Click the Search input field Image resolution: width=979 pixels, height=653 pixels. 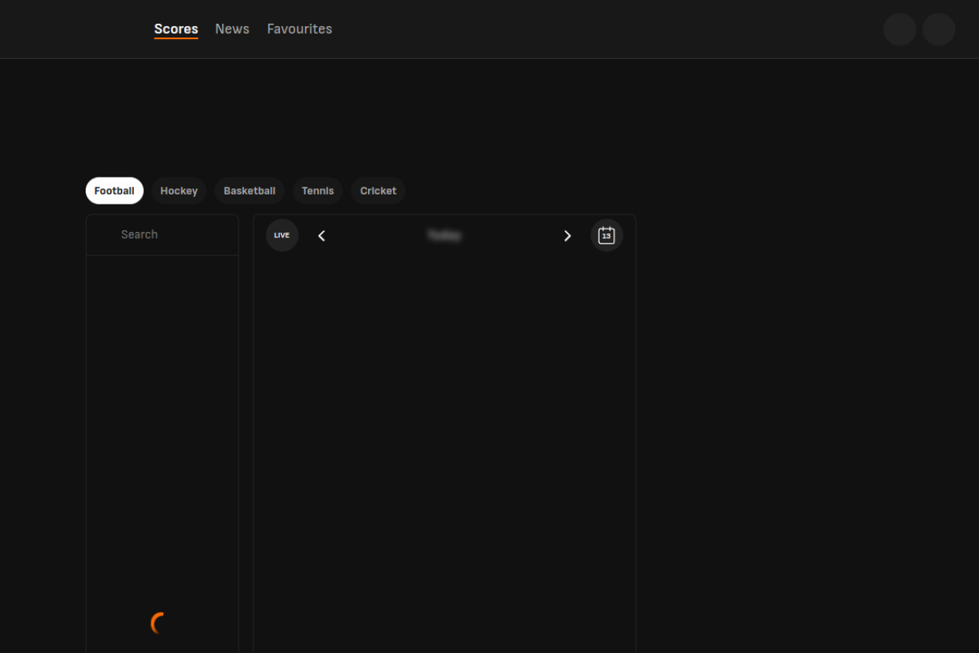(162, 235)
